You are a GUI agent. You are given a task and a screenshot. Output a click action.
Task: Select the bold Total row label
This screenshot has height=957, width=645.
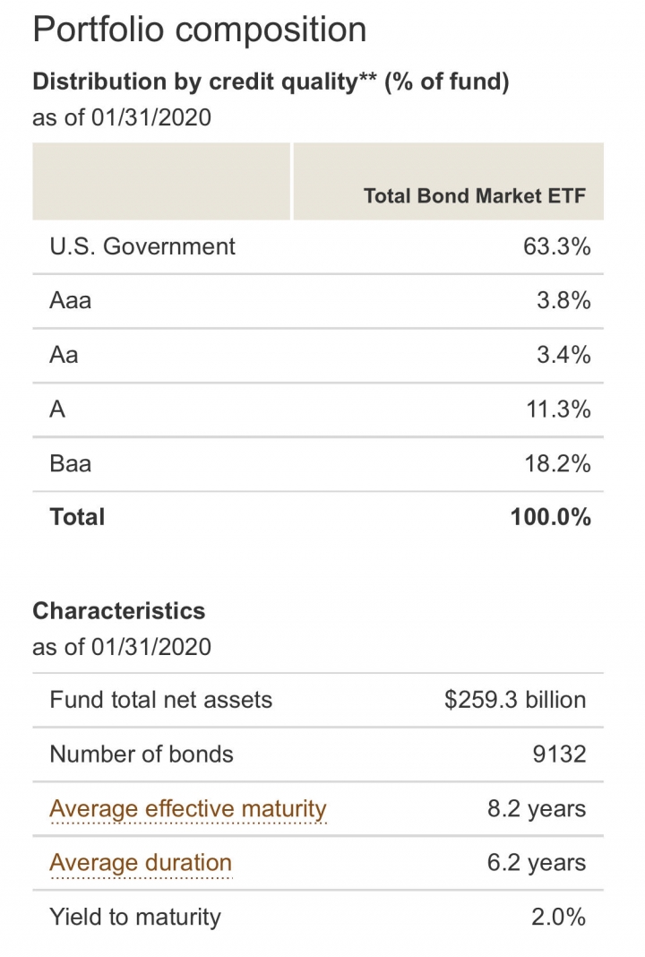pyautogui.click(x=78, y=517)
